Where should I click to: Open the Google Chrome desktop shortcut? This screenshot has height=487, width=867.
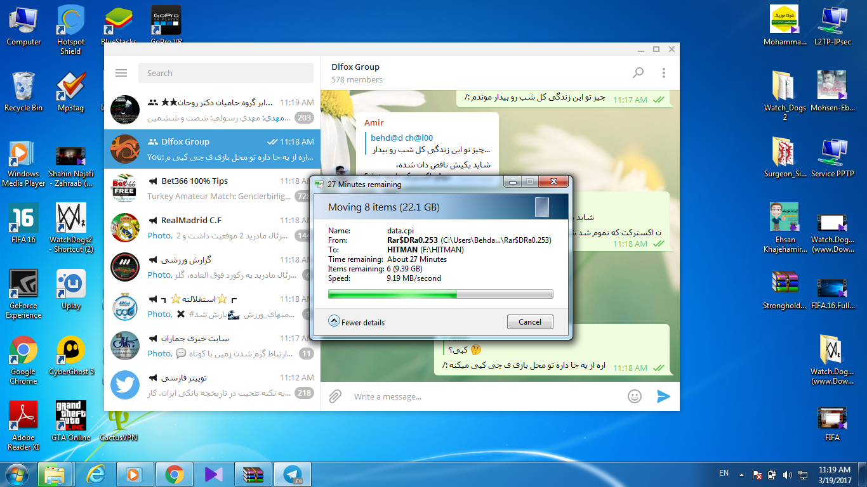(x=23, y=360)
